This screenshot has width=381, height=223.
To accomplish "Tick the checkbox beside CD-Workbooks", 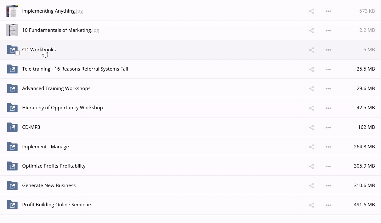I will pos(18,53).
